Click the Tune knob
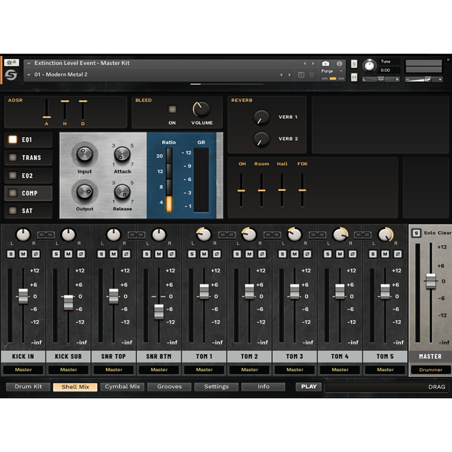 click(370, 66)
